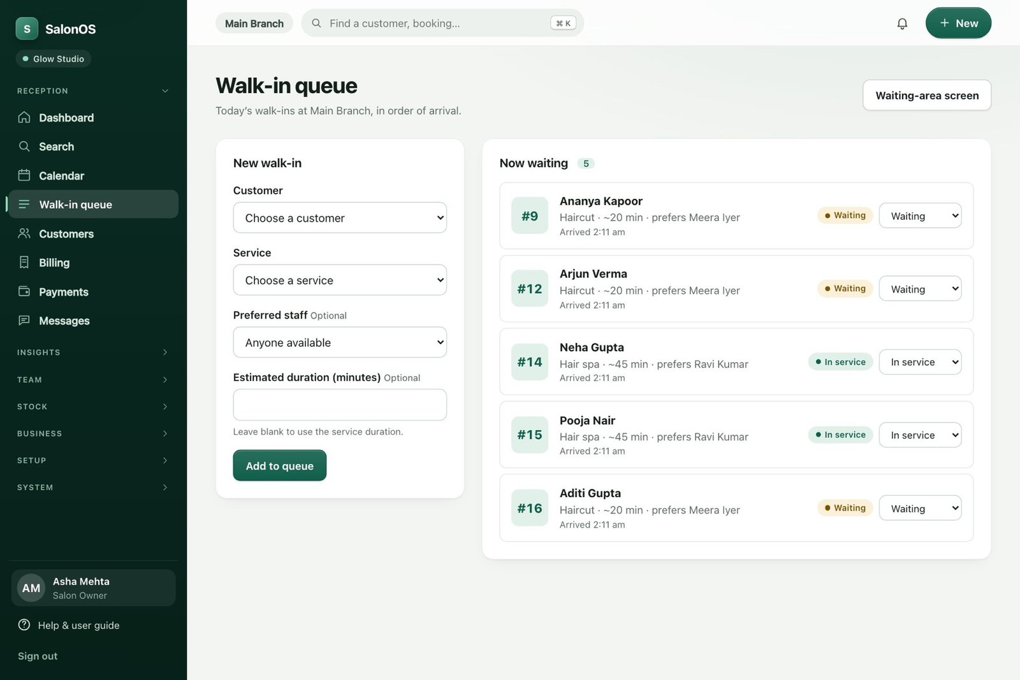This screenshot has width=1020, height=680.
Task: Click the New button
Action: 958,23
